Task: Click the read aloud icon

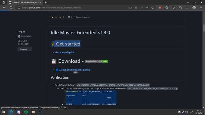Action: (142, 8)
